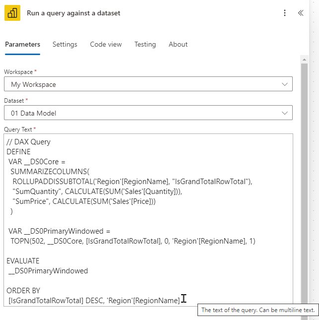Open the three-dot more options menu
The image size is (319, 320).
[x=285, y=13]
